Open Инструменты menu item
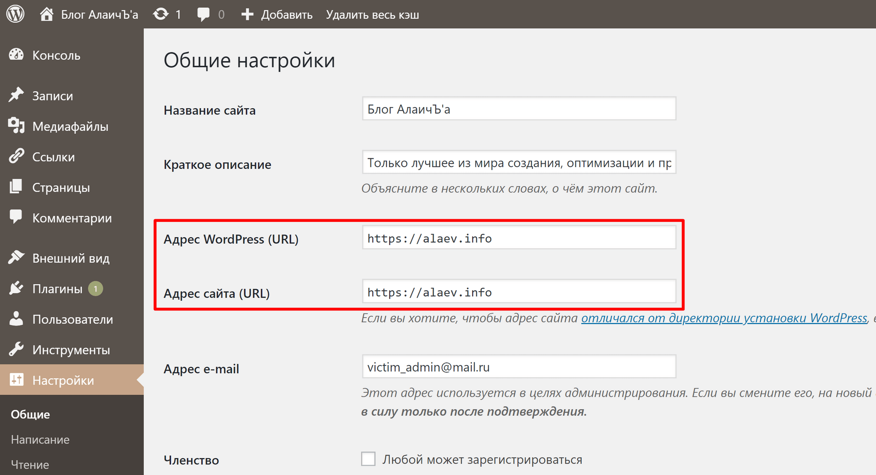This screenshot has height=475, width=876. pos(72,350)
